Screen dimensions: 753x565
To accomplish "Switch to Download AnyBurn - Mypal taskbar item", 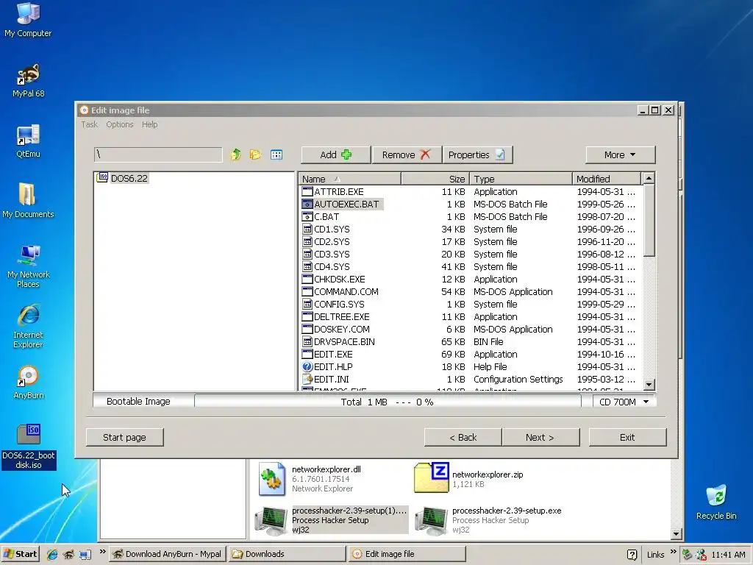I will [168, 554].
